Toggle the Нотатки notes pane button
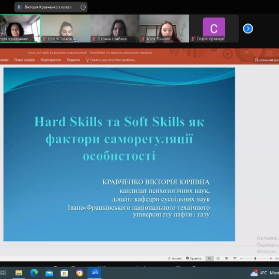The width and height of the screenshot is (279, 279). coord(175,258)
